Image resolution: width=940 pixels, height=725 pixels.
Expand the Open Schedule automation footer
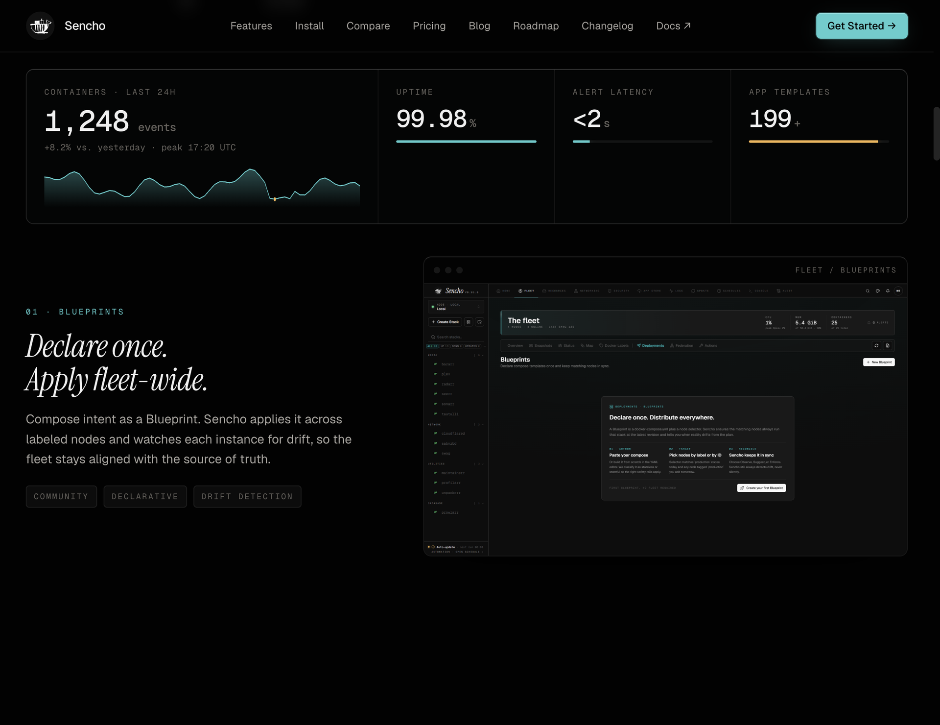[457, 552]
